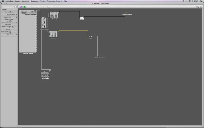Toggle the Pan checkbox
Viewport: 204px width, 128px height.
click(x=10, y=21)
